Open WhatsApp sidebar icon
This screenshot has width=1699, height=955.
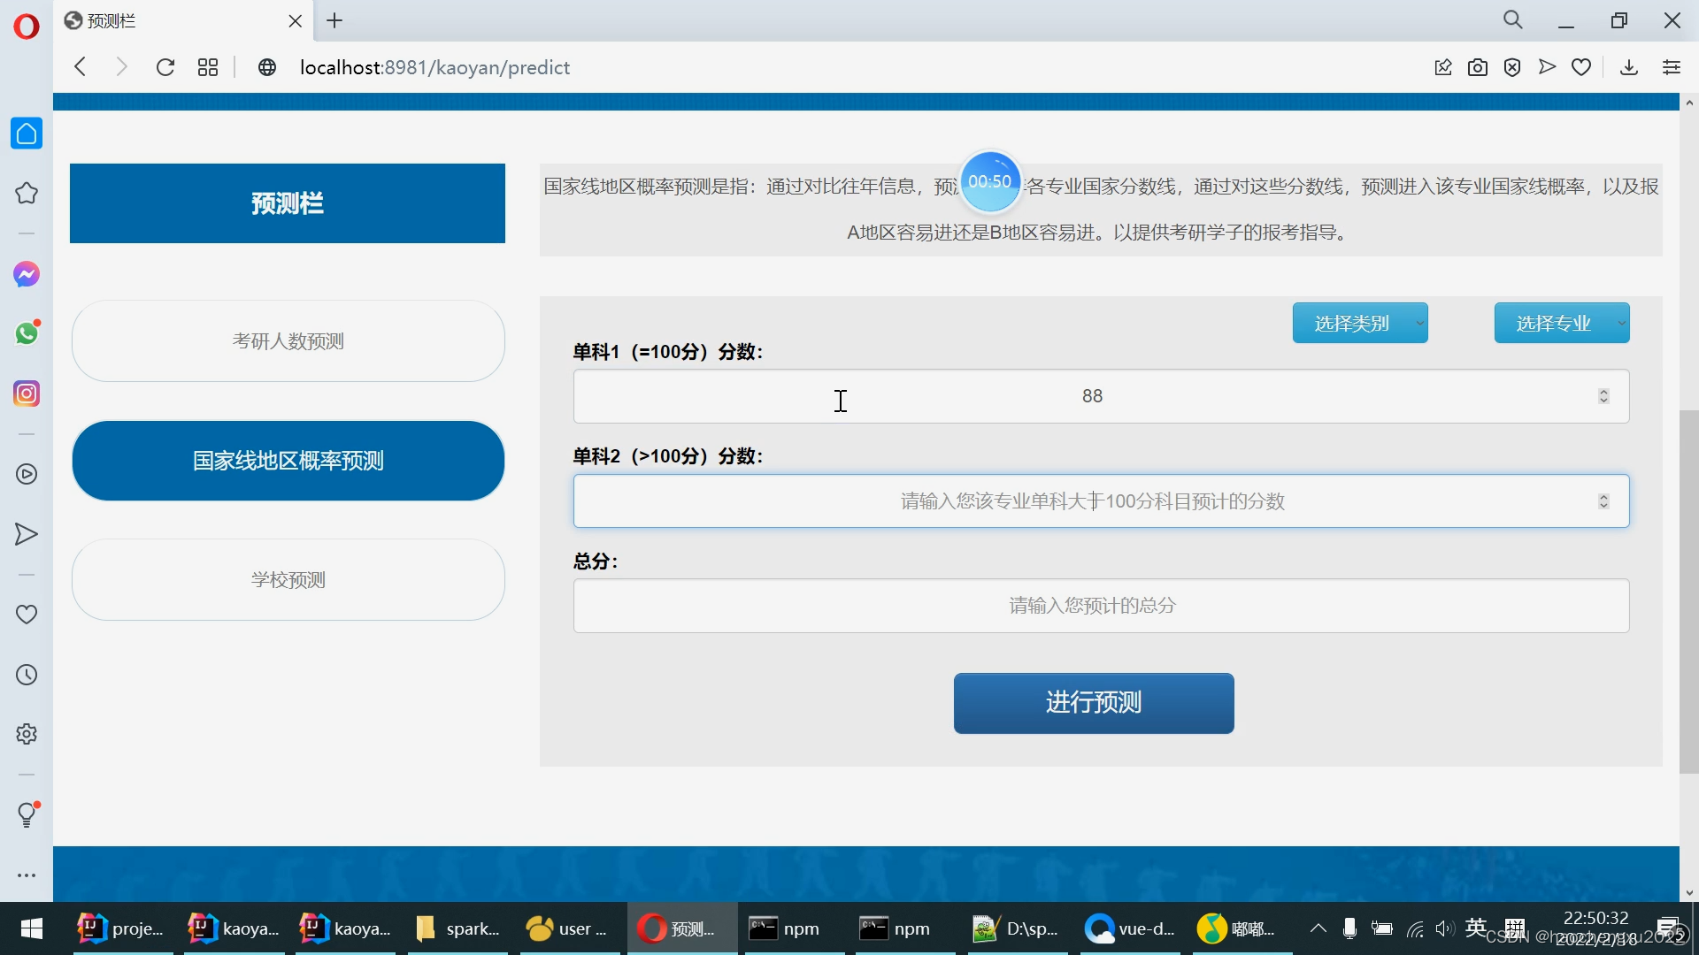pos(27,333)
